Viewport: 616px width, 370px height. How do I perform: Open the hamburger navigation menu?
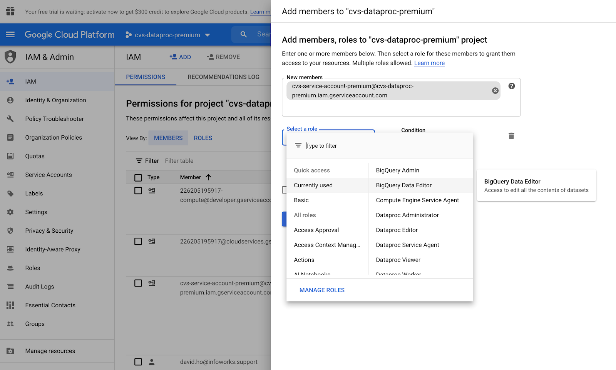pos(10,35)
